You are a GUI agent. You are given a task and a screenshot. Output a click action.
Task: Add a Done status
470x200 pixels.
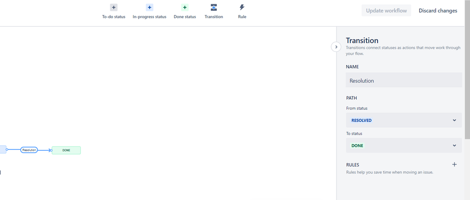point(184,12)
